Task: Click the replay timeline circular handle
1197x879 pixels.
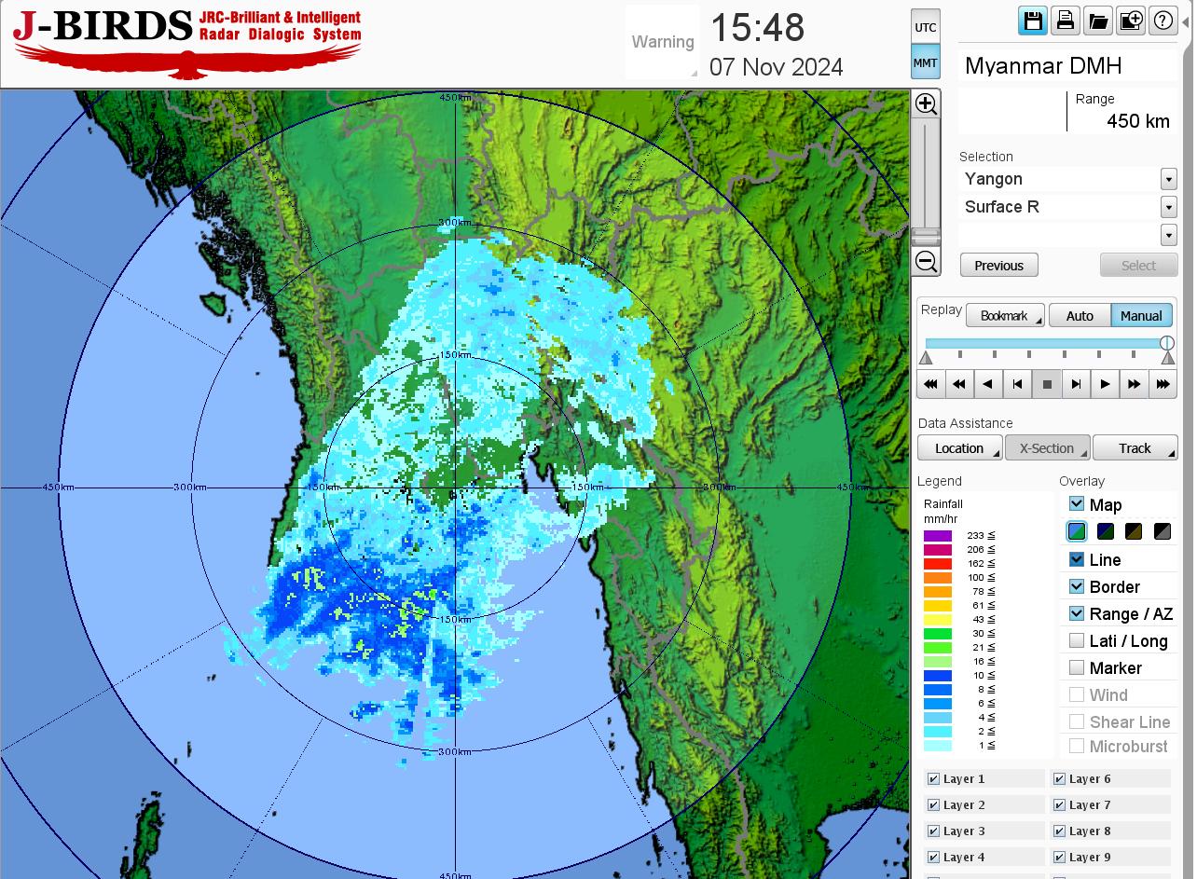Action: point(1167,343)
